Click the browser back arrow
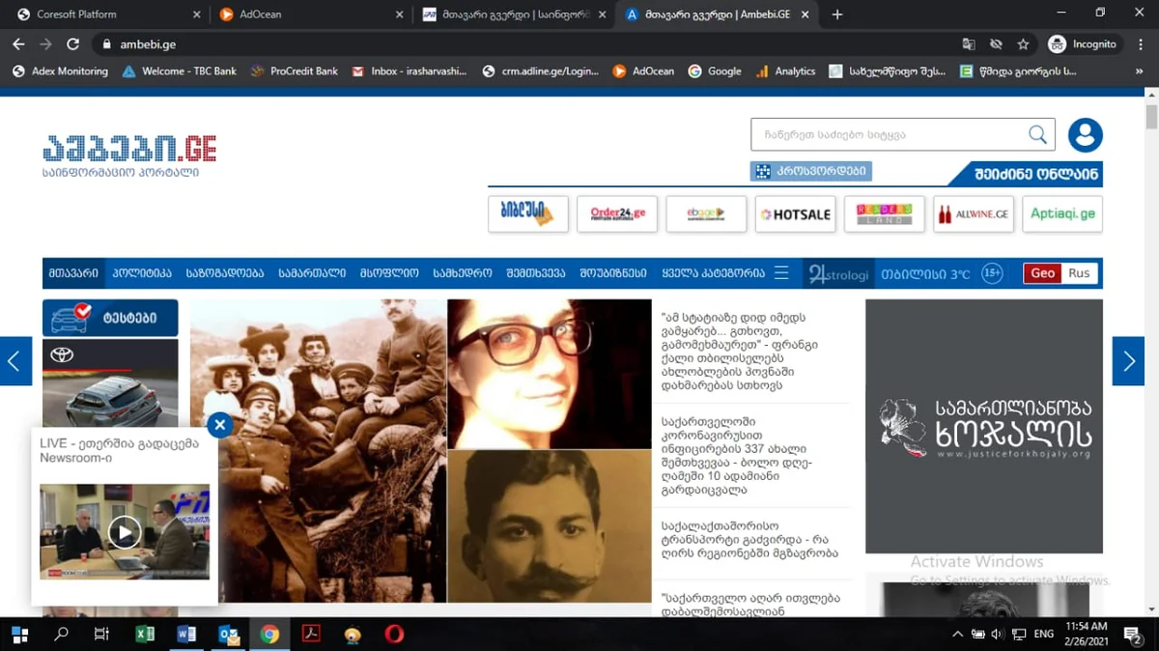This screenshot has width=1159, height=651. pos(18,44)
